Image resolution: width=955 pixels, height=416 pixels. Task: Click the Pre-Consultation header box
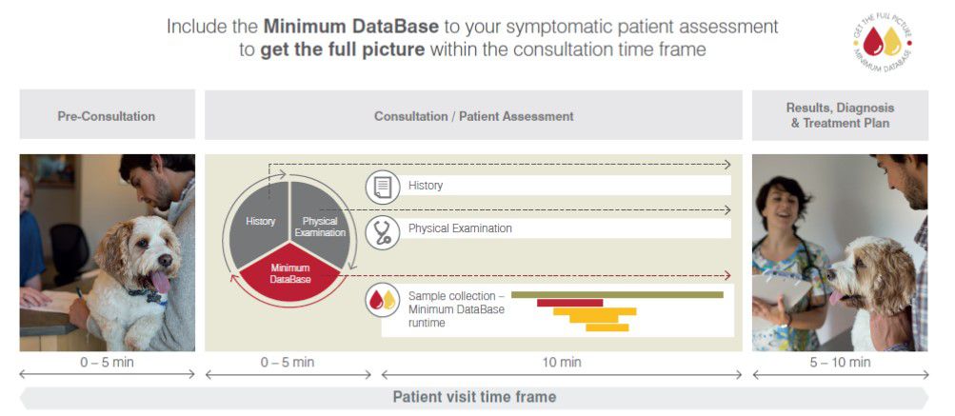(x=108, y=114)
